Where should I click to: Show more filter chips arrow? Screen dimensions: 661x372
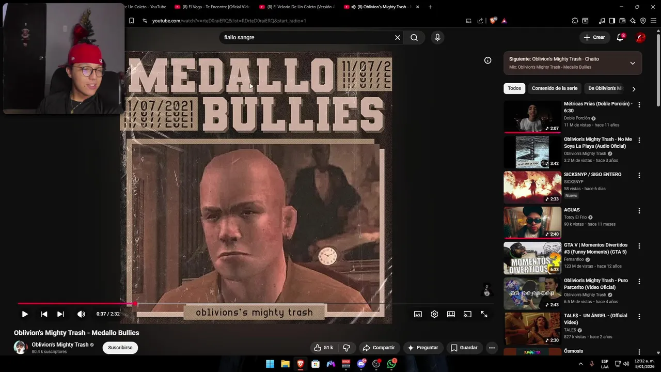coord(634,89)
